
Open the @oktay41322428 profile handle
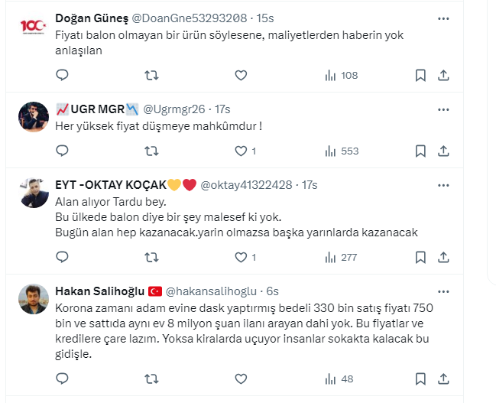click(x=247, y=184)
